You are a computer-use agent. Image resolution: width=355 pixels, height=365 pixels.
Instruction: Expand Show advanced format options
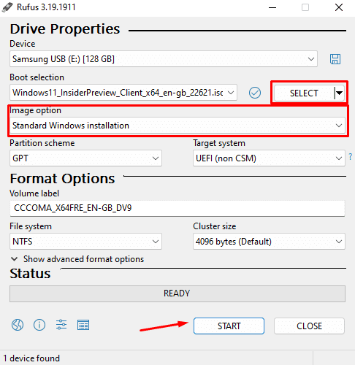(77, 259)
